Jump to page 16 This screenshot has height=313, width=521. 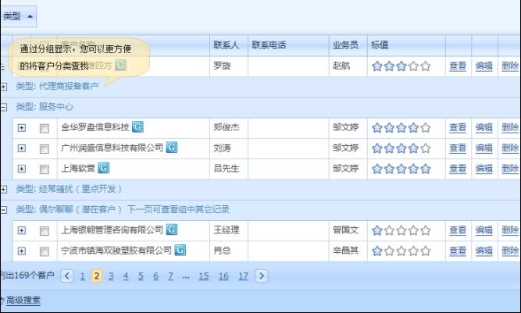223,276
